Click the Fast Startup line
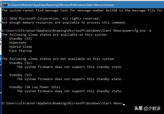 click(x=20, y=51)
